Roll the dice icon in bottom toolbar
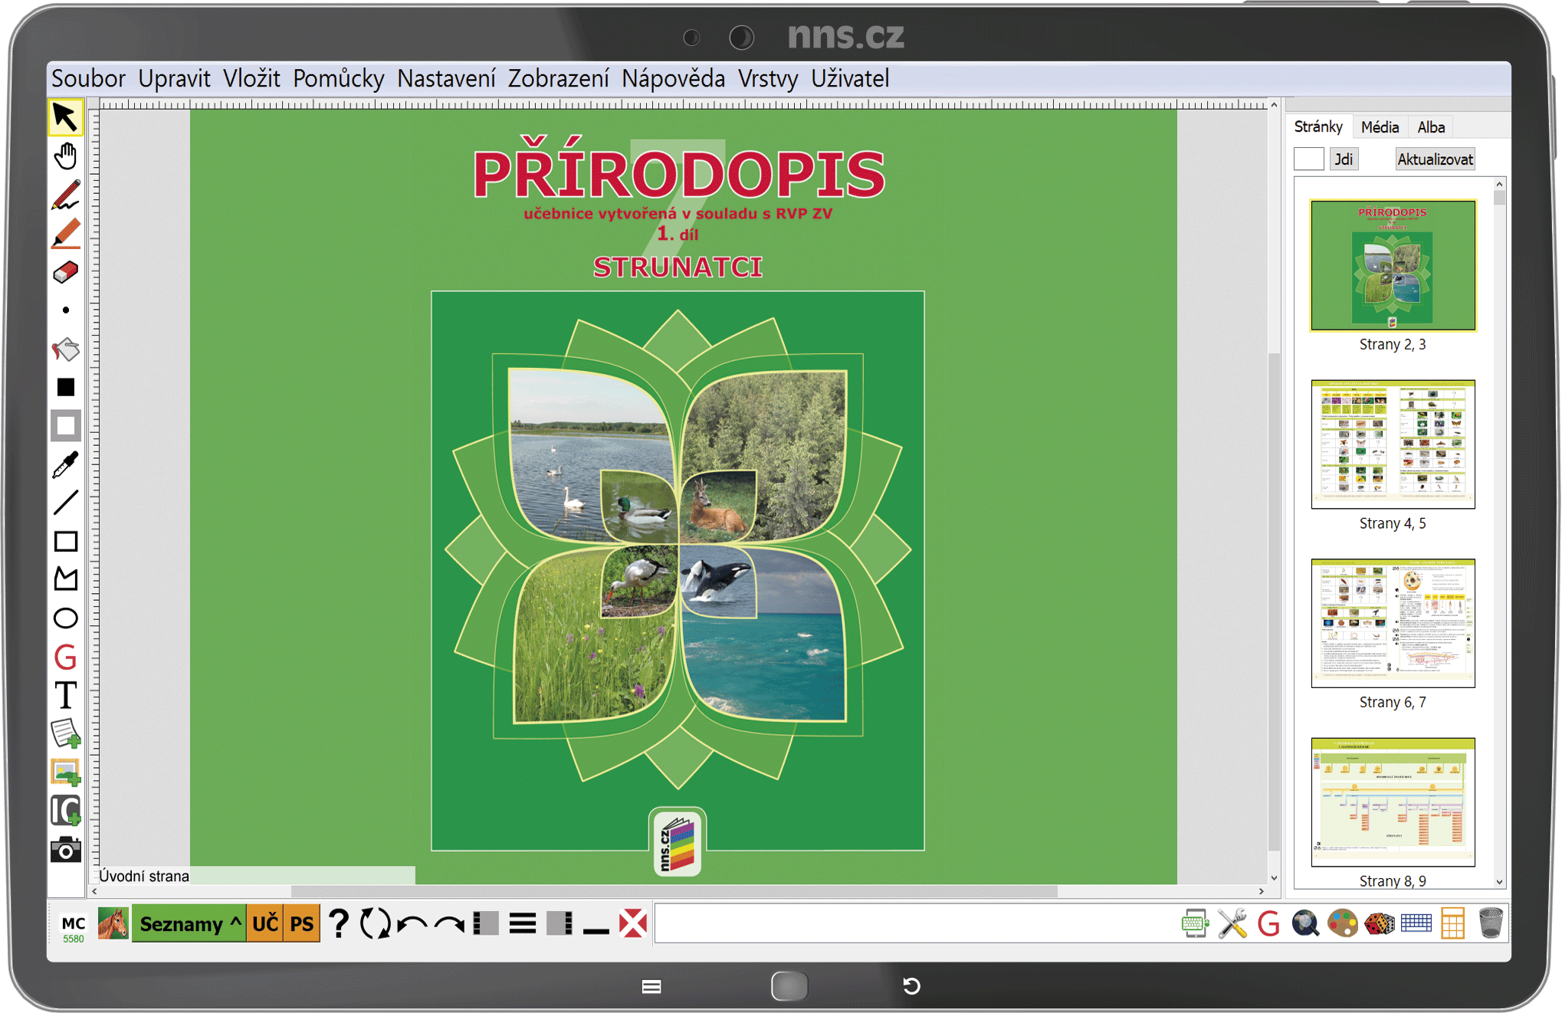 (1380, 923)
